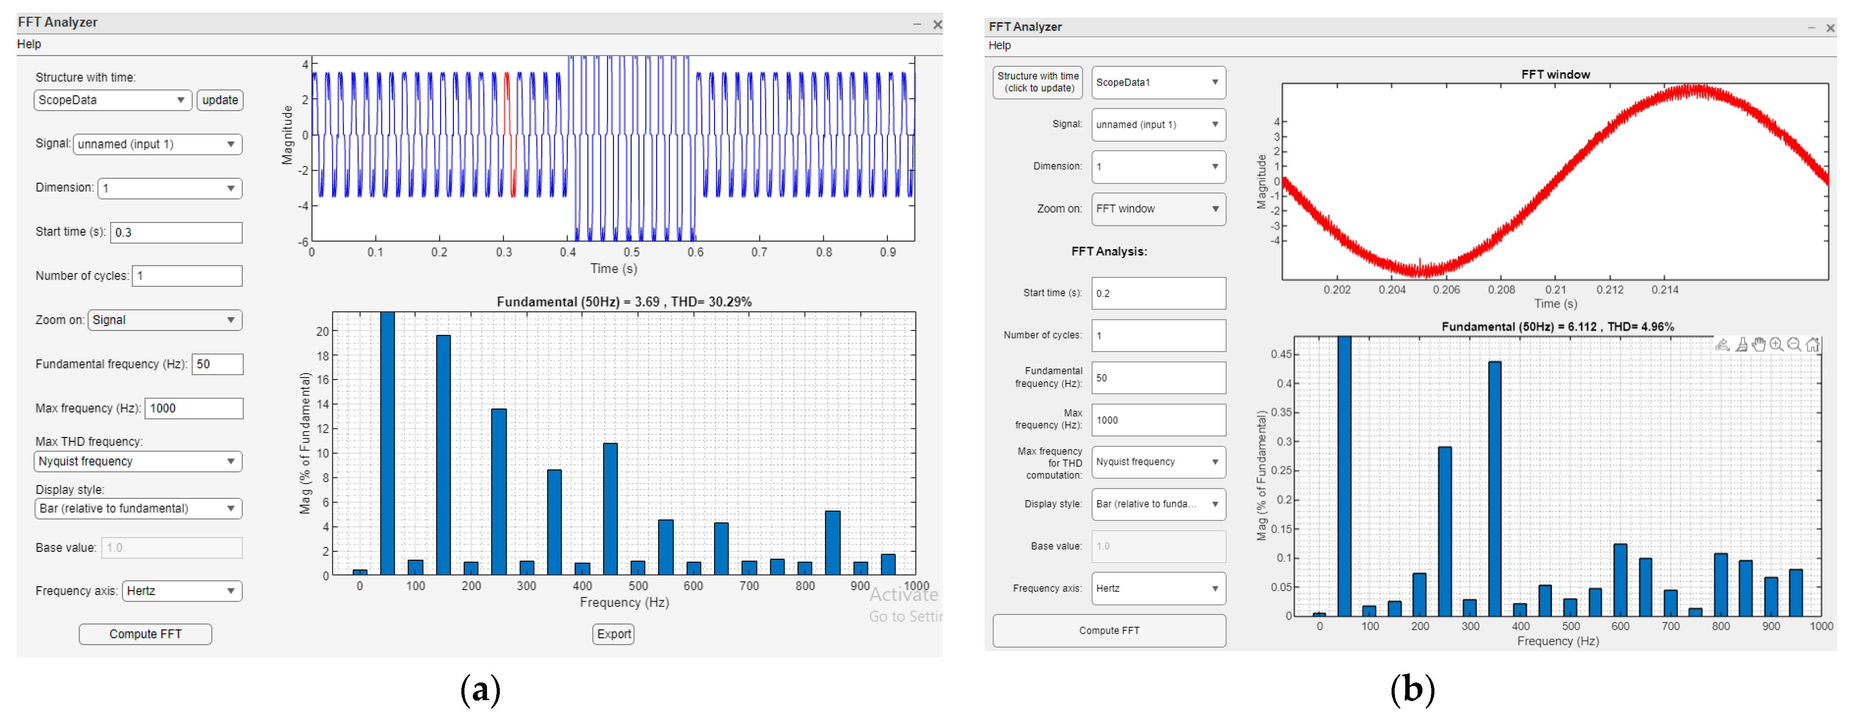Viewport: 1856px width, 724px height.
Task: Open the ScopeData structure dropdown
Action: pos(112,100)
